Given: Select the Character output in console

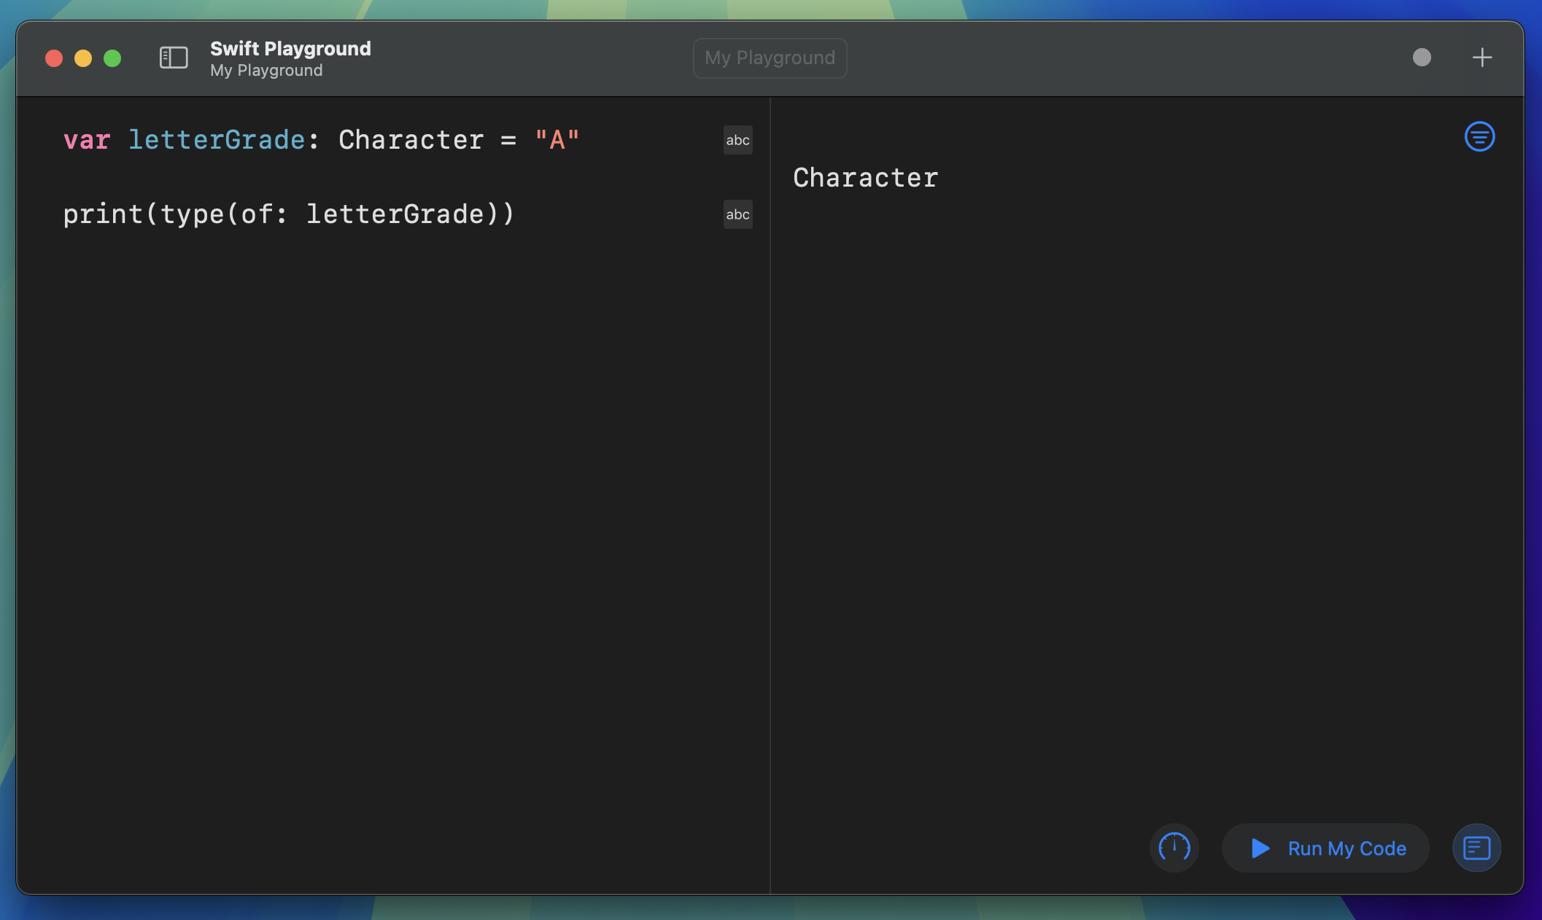Looking at the screenshot, I should click(865, 178).
